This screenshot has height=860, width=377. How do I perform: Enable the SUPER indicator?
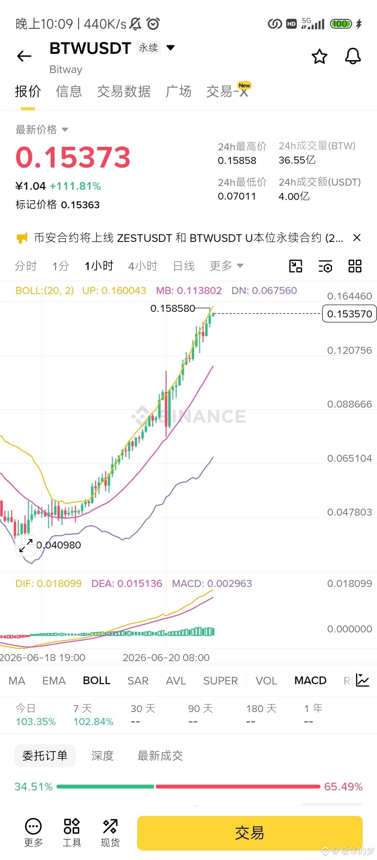pos(221,681)
